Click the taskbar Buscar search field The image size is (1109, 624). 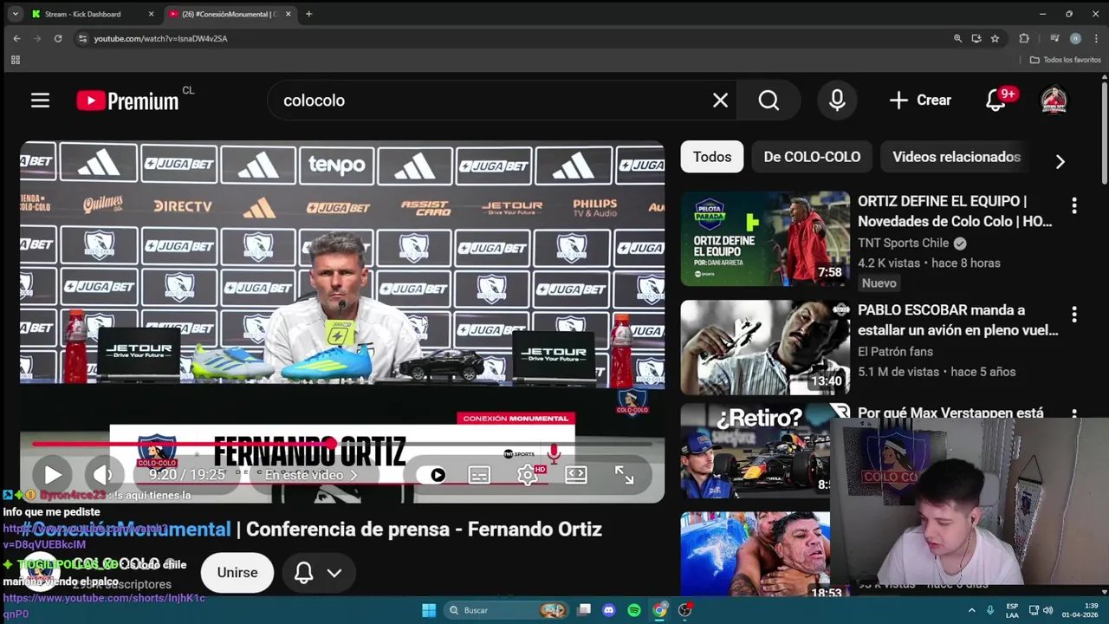pyautogui.click(x=506, y=610)
